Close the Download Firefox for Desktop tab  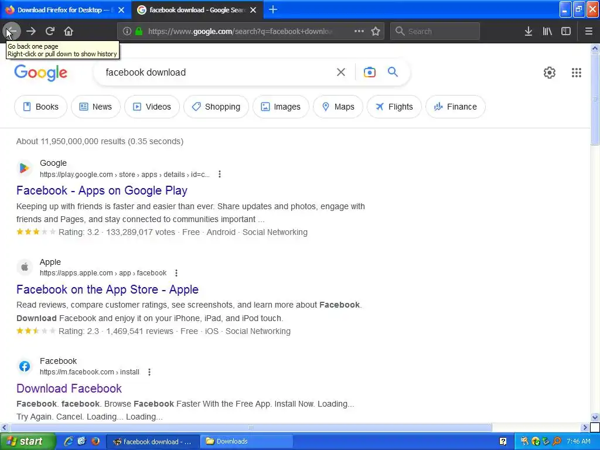[x=121, y=10]
